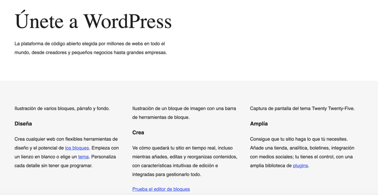
Task: Click 'Captura de pantalla del tema Twenty Twenty-Five.'
Action: 302,109
